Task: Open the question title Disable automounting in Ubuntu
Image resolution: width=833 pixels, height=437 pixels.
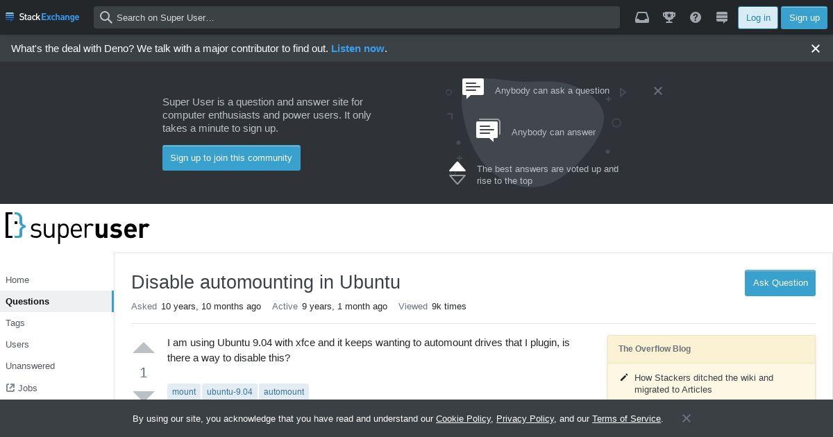Action: [266, 282]
